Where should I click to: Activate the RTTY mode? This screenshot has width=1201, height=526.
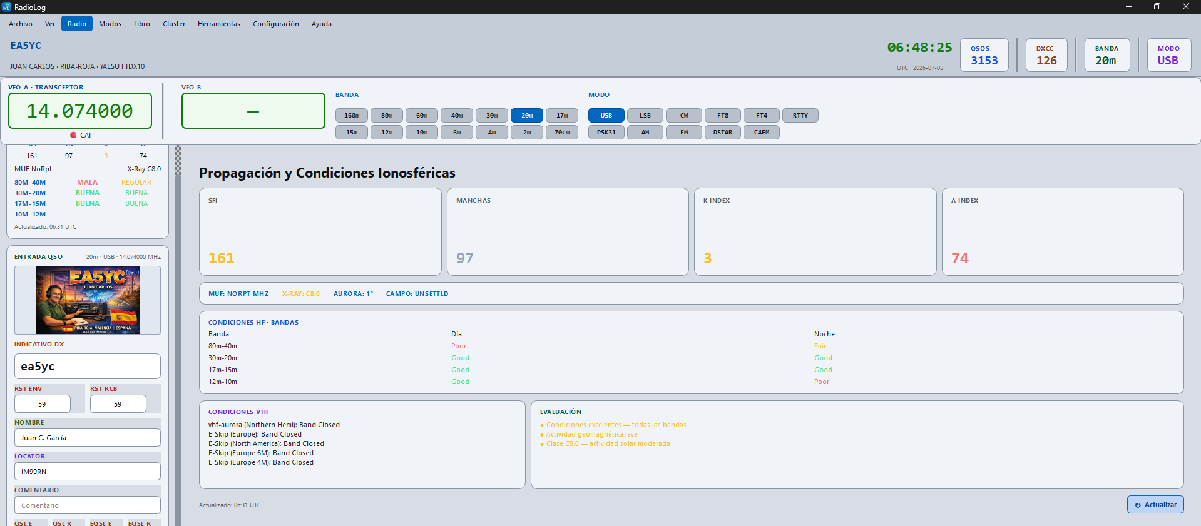[x=800, y=116]
